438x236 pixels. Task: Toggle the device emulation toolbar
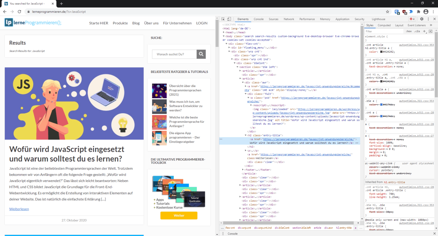tap(229, 19)
